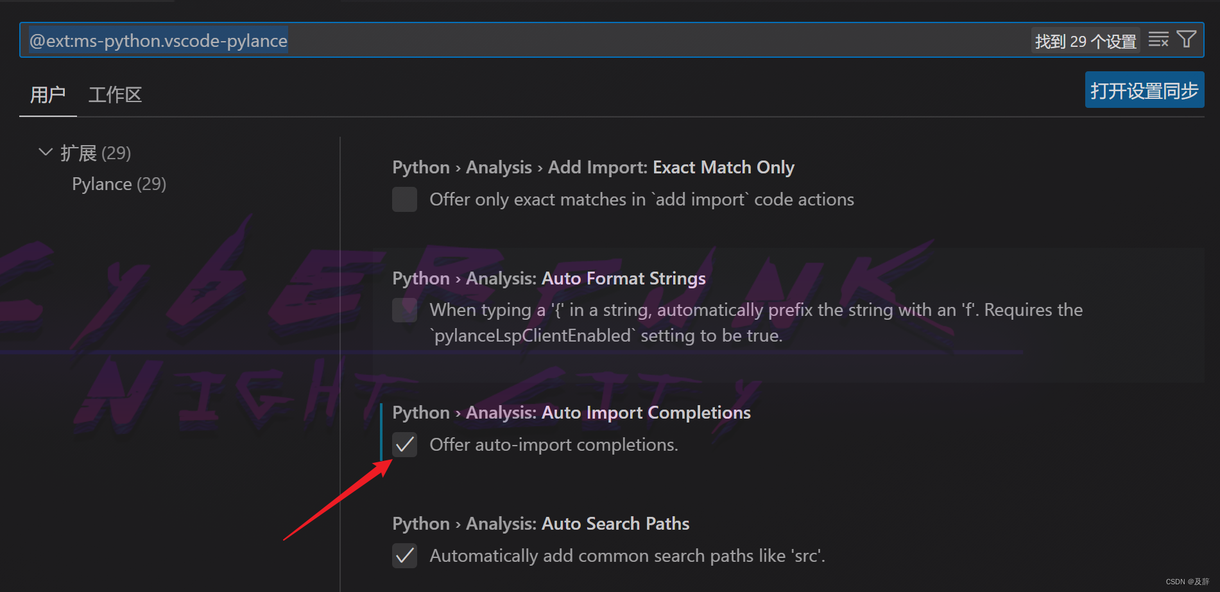Select Pylance (29) in the sidebar
This screenshot has width=1220, height=592.
point(119,184)
